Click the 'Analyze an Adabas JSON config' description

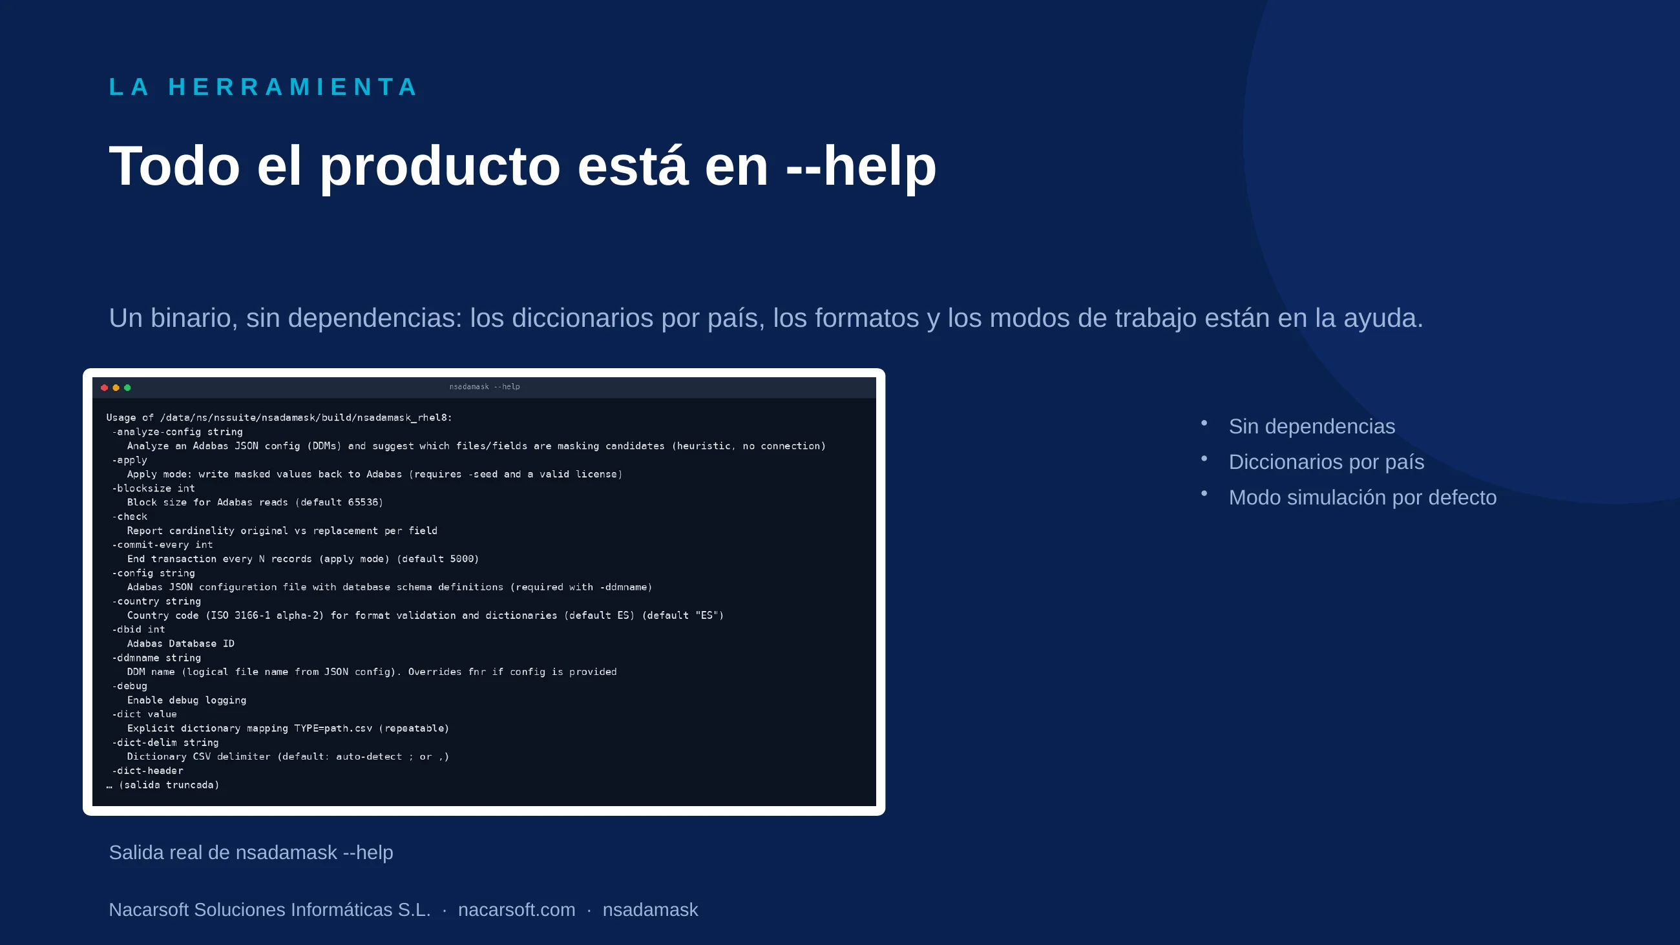[x=476, y=446]
